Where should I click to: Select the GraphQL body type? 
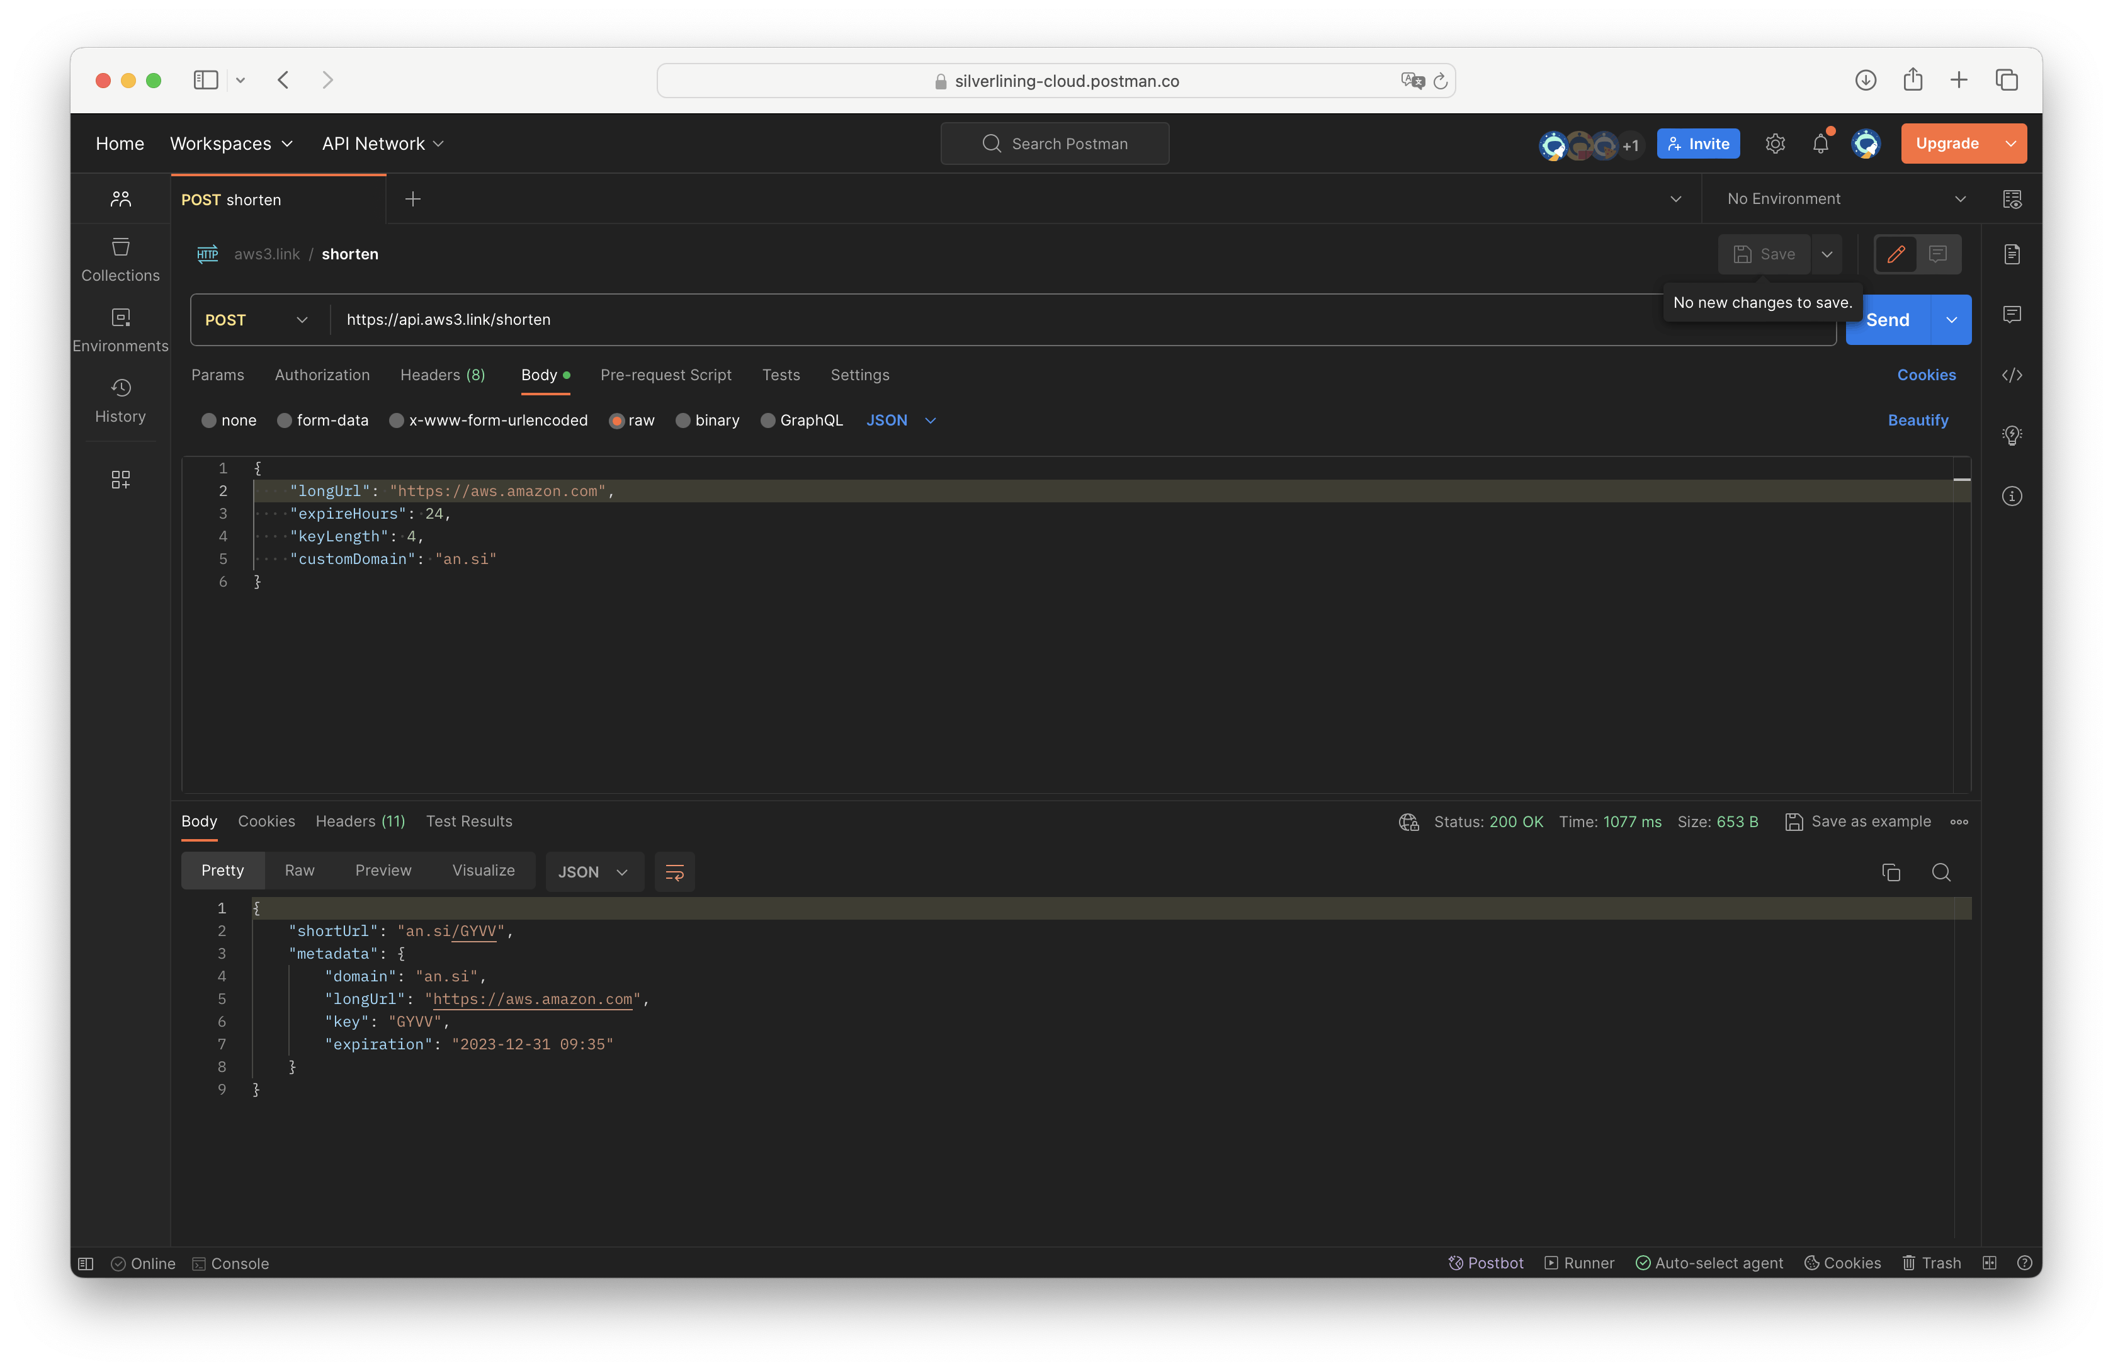pos(802,420)
